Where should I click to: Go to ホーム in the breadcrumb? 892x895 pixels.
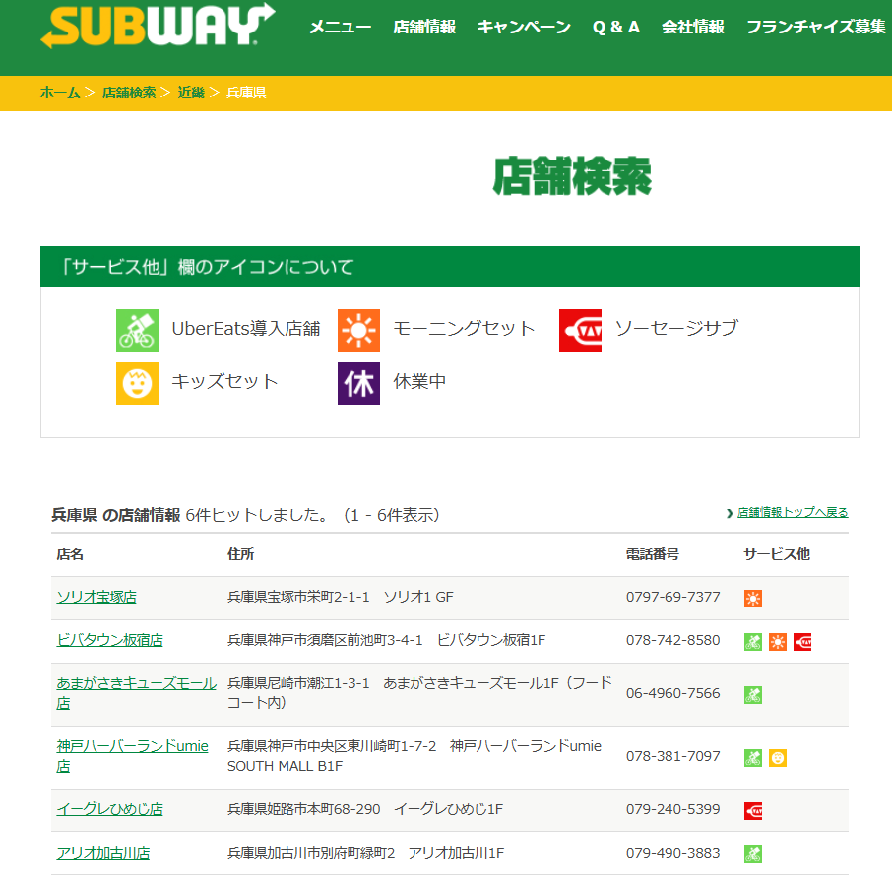(x=60, y=93)
